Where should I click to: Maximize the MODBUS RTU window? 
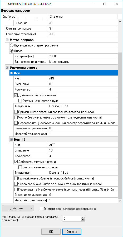pyautogui.click(x=105, y=4)
